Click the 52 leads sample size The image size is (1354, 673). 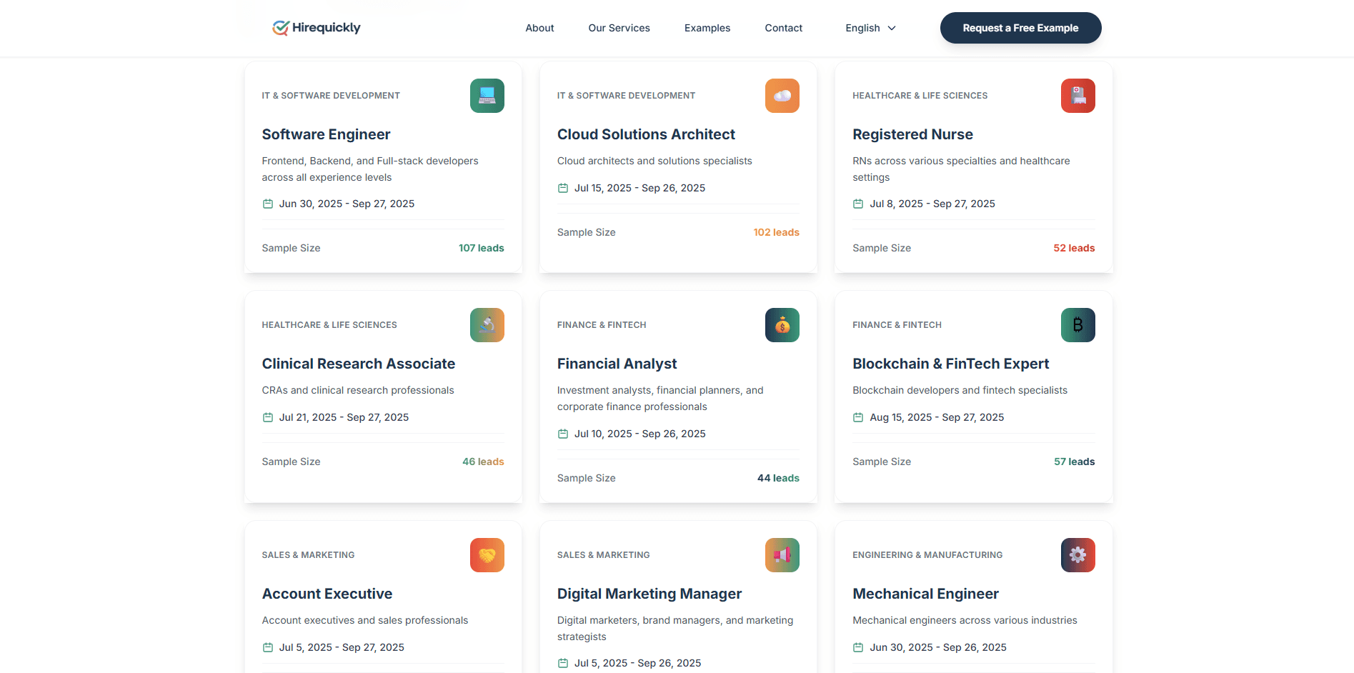point(1074,248)
